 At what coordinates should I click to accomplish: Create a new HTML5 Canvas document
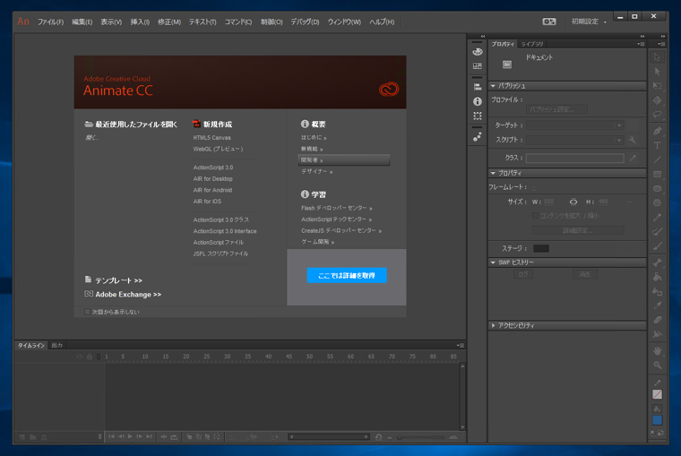pyautogui.click(x=212, y=138)
